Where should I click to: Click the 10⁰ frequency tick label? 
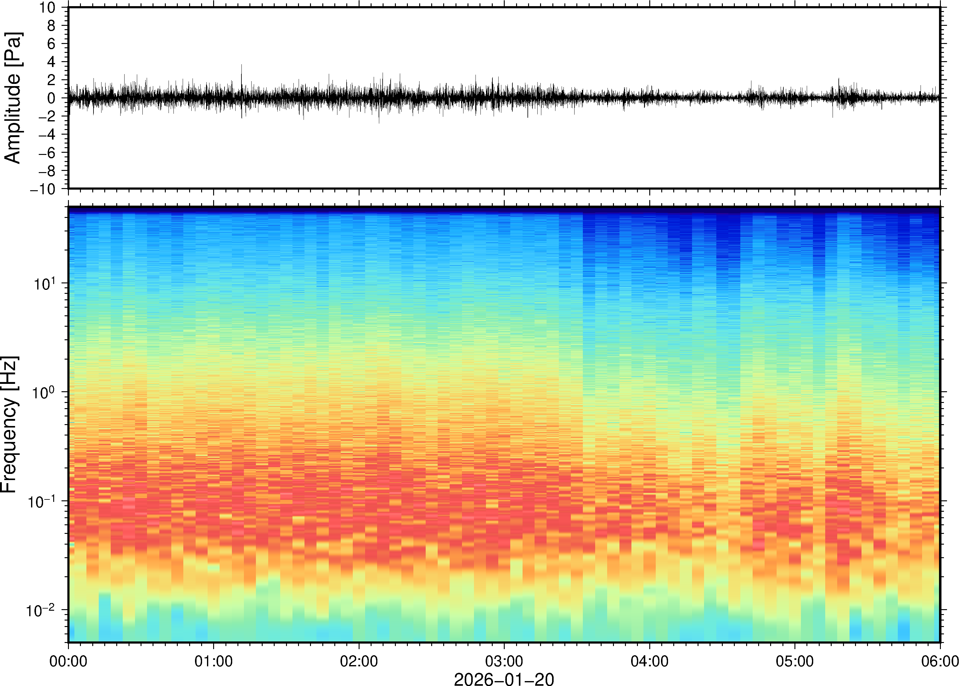click(x=44, y=393)
